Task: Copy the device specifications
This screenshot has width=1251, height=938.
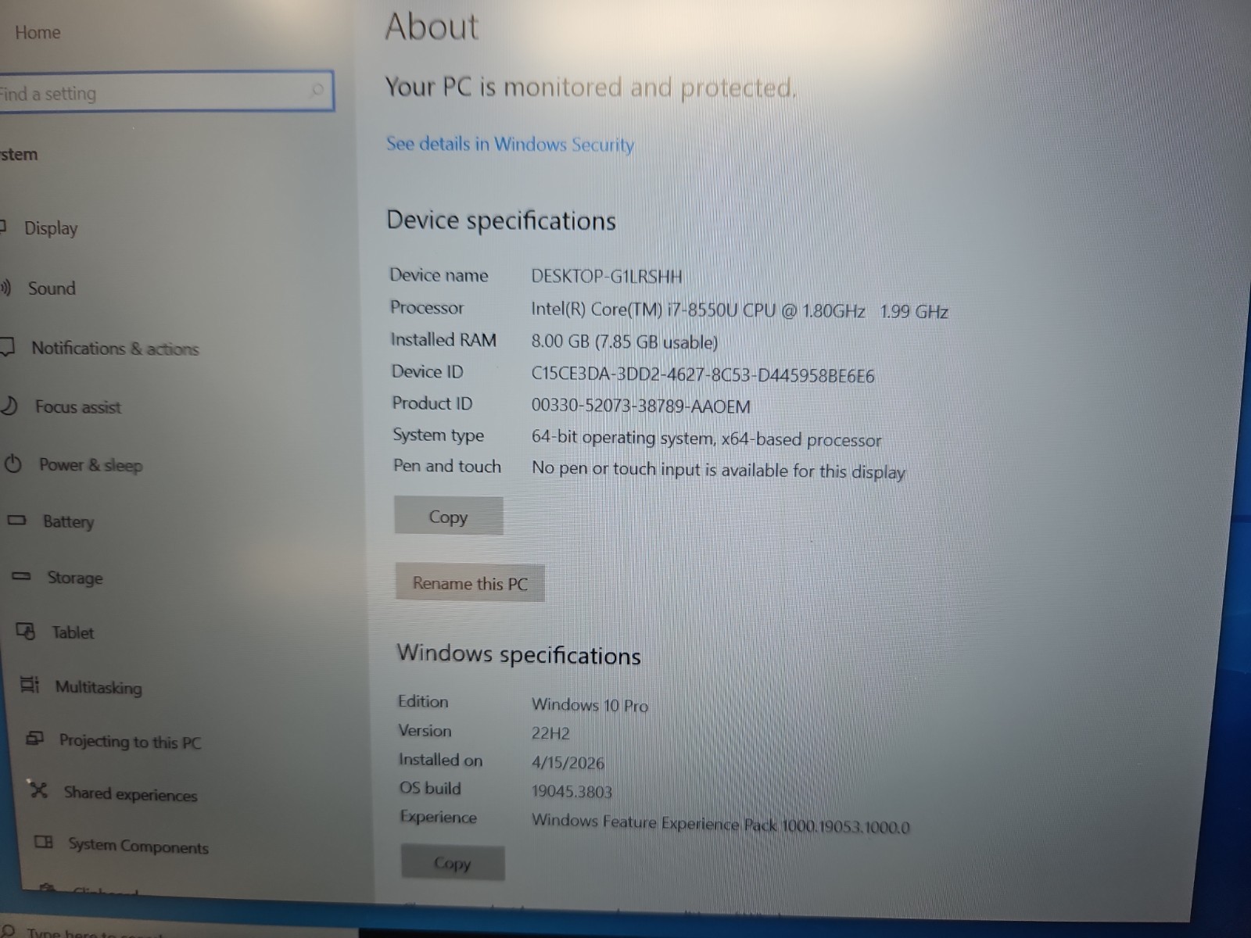Action: [449, 517]
